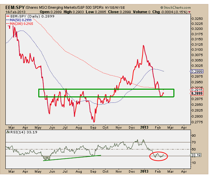The width and height of the screenshot is (209, 178).
Task: Click the bold 0.2899 last-price tag on the axis
Action: pyautogui.click(x=197, y=93)
